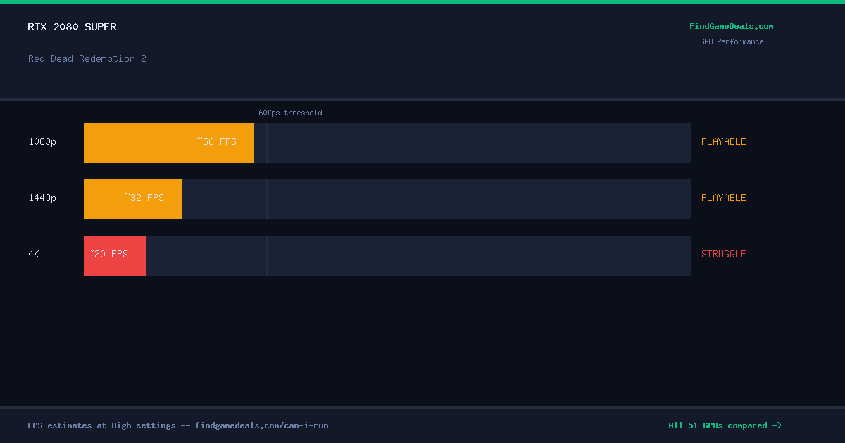Click the FPS estimates at High settings note
This screenshot has width=845, height=443.
click(x=178, y=425)
